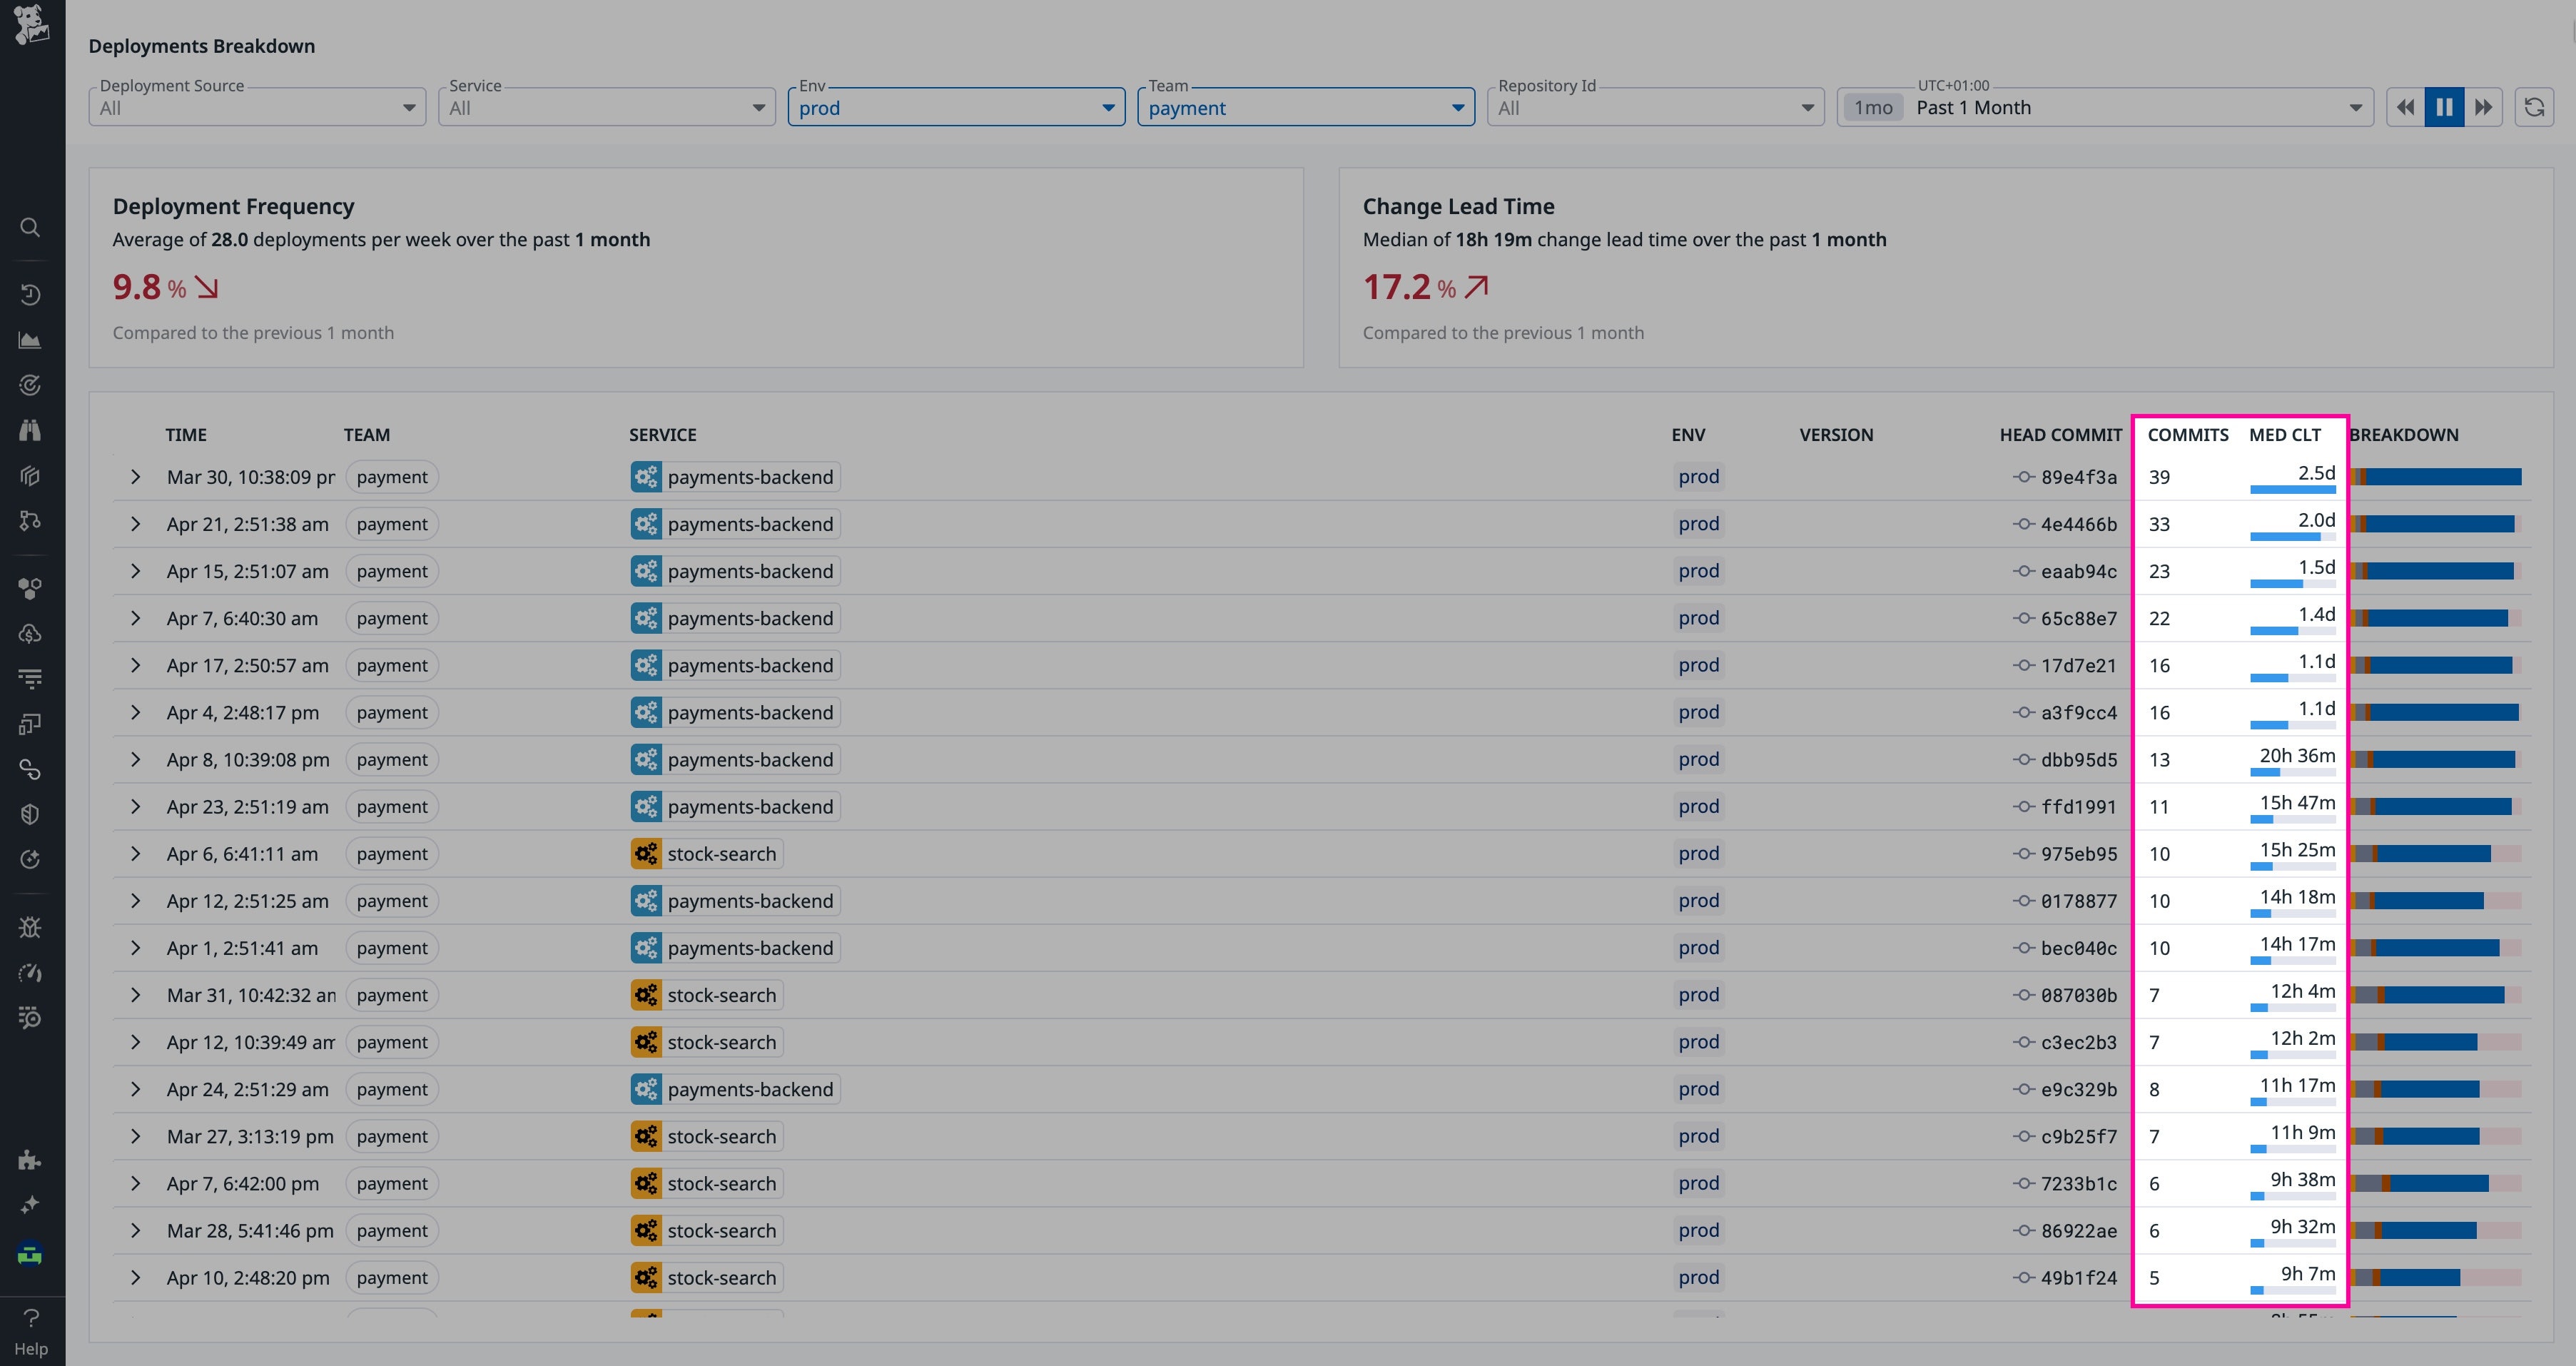Image resolution: width=2576 pixels, height=1366 pixels.
Task: Open Watchdog via the binoculars sidebar icon
Action: tap(30, 429)
